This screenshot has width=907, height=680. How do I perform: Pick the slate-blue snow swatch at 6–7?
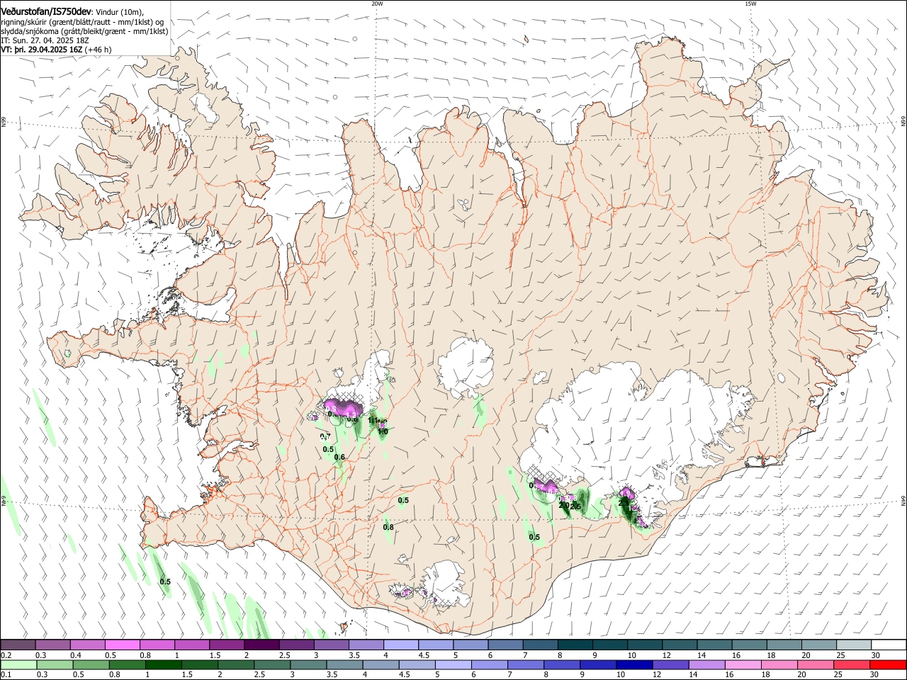click(x=505, y=645)
